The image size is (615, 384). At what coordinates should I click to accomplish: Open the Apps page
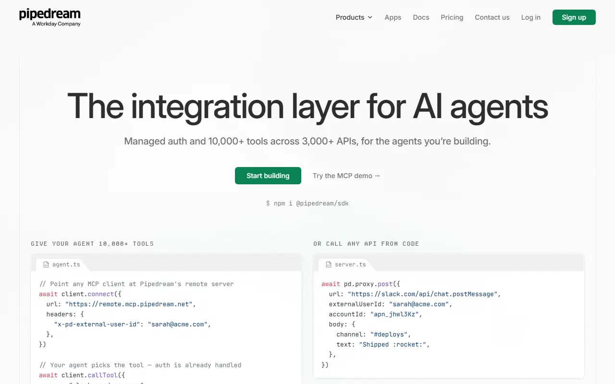(x=393, y=17)
